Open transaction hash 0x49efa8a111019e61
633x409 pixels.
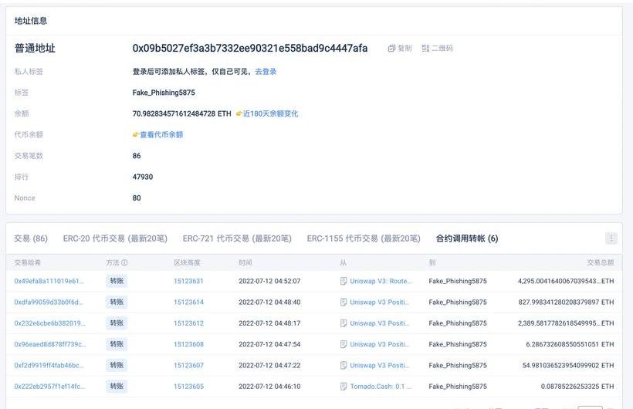[x=49, y=282]
